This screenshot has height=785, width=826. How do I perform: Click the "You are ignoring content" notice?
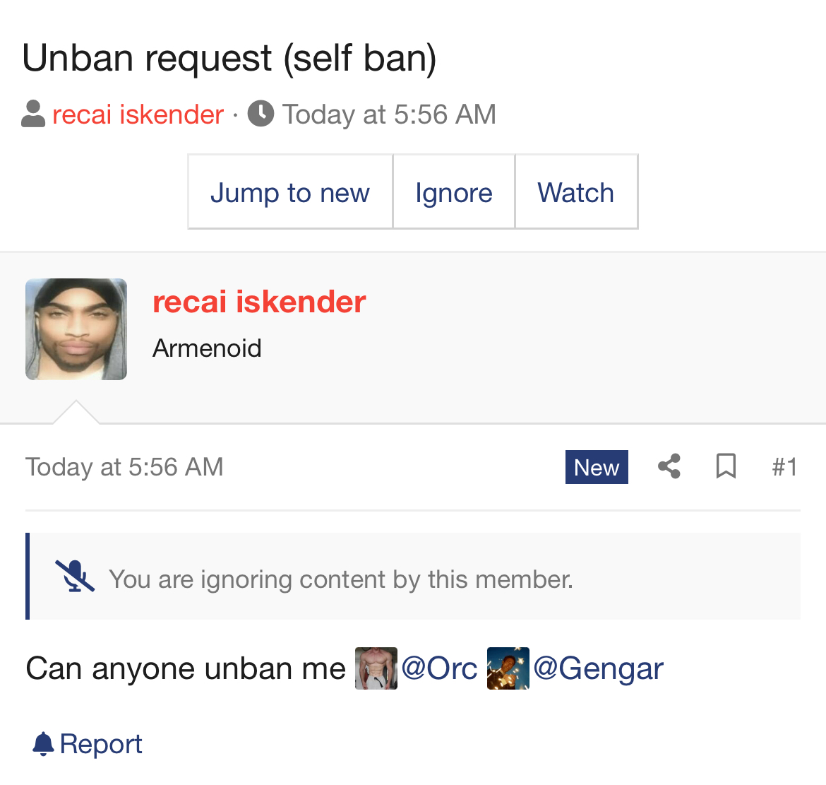(x=340, y=579)
